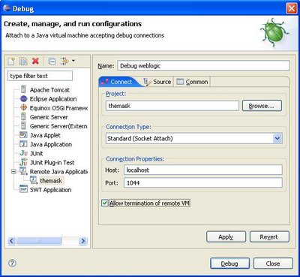Click the Port field showing 1044

coord(203,182)
